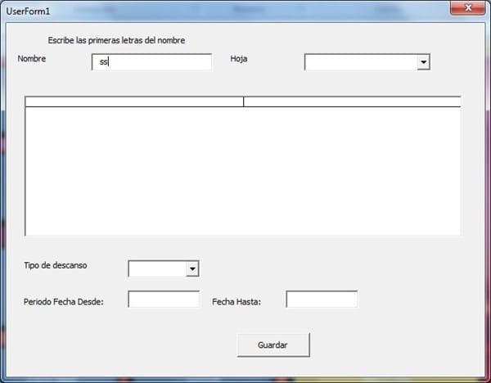The image size is (491, 383).
Task: Focus the Fecha Hasta input box
Action: 322,299
